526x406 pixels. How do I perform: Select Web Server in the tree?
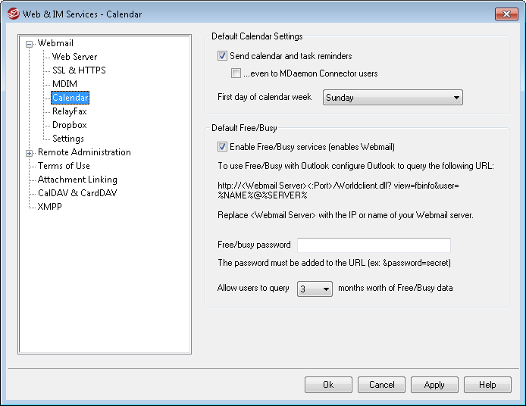(74, 57)
